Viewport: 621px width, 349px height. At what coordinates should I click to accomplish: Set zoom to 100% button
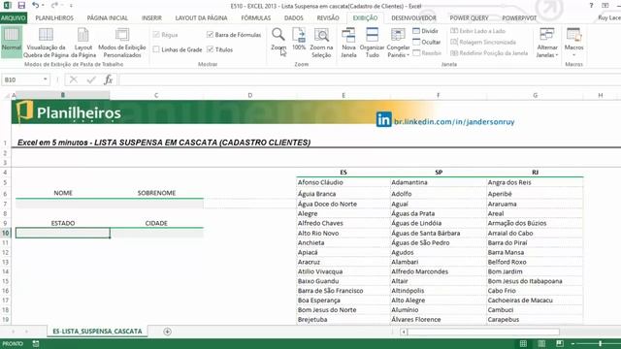(299, 39)
